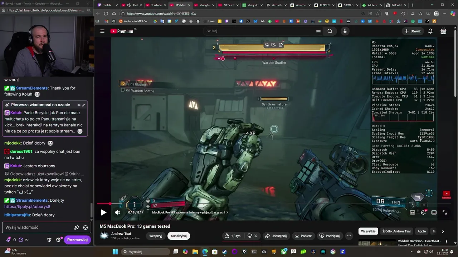Toggle subtitles on the video player
The image size is (458, 257).
tap(413, 212)
